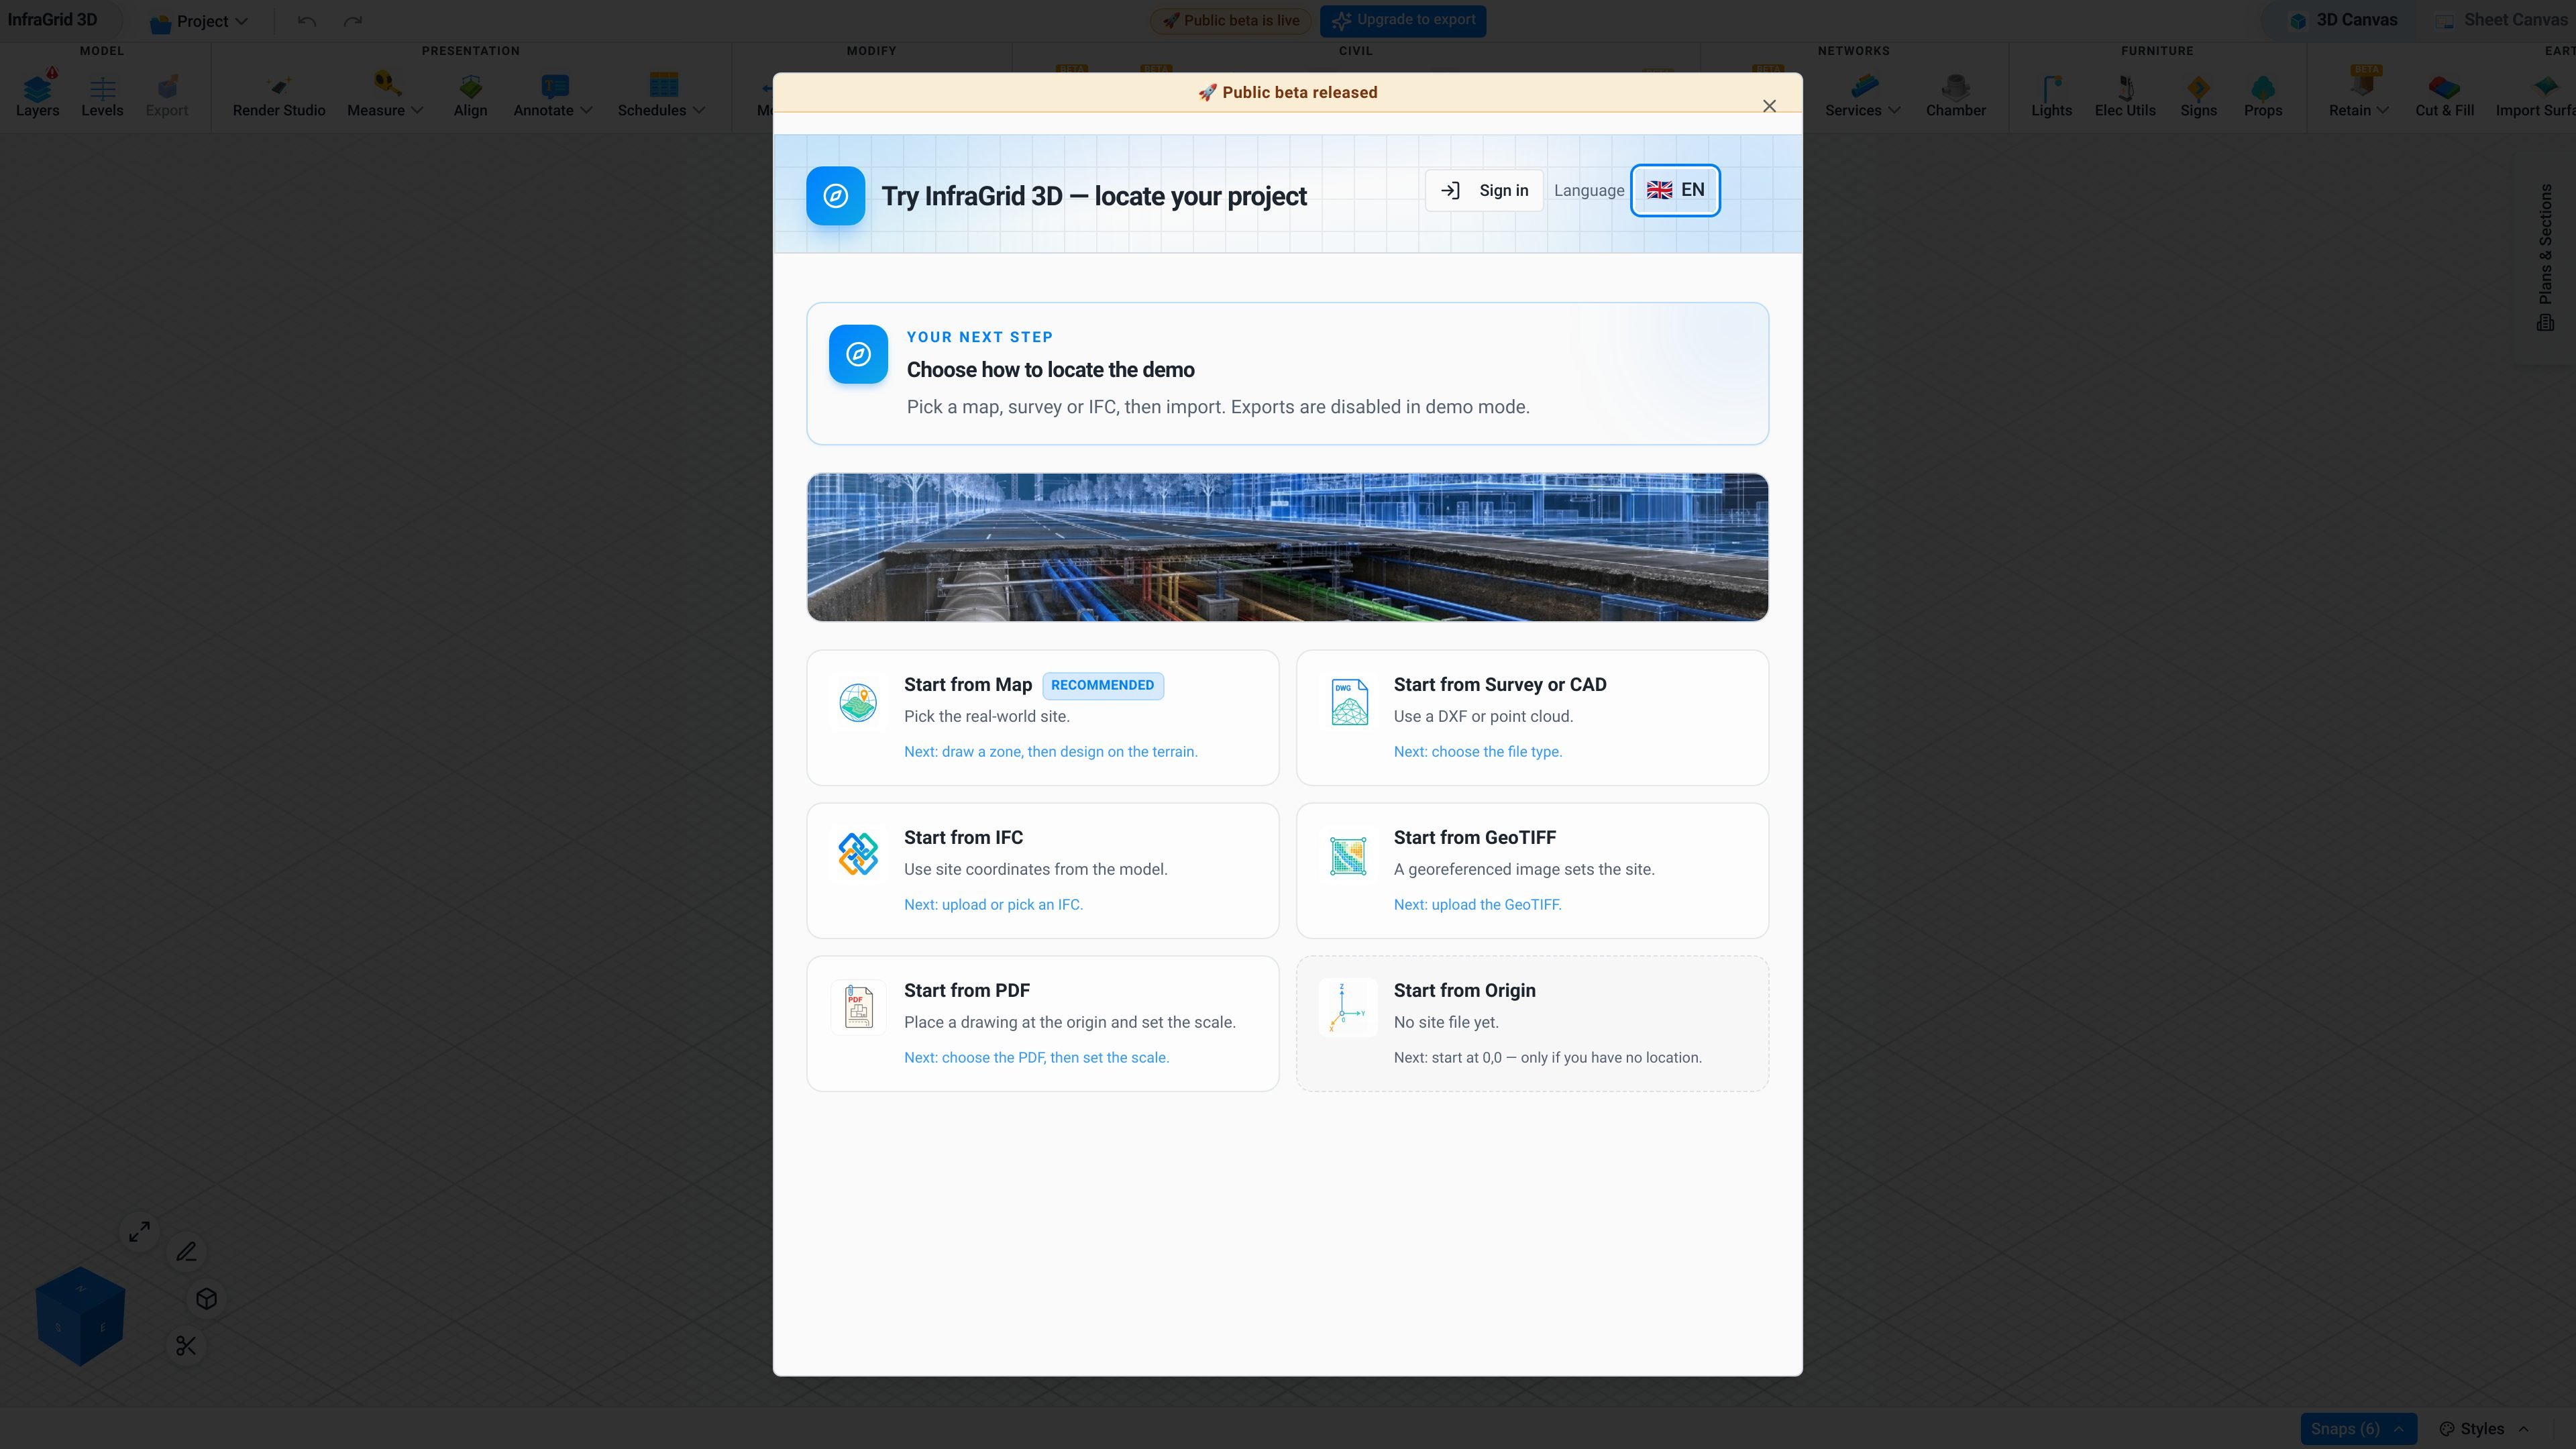The height and width of the screenshot is (1449, 2576).
Task: Choose the Start from Origin card
Action: 1532,1024
